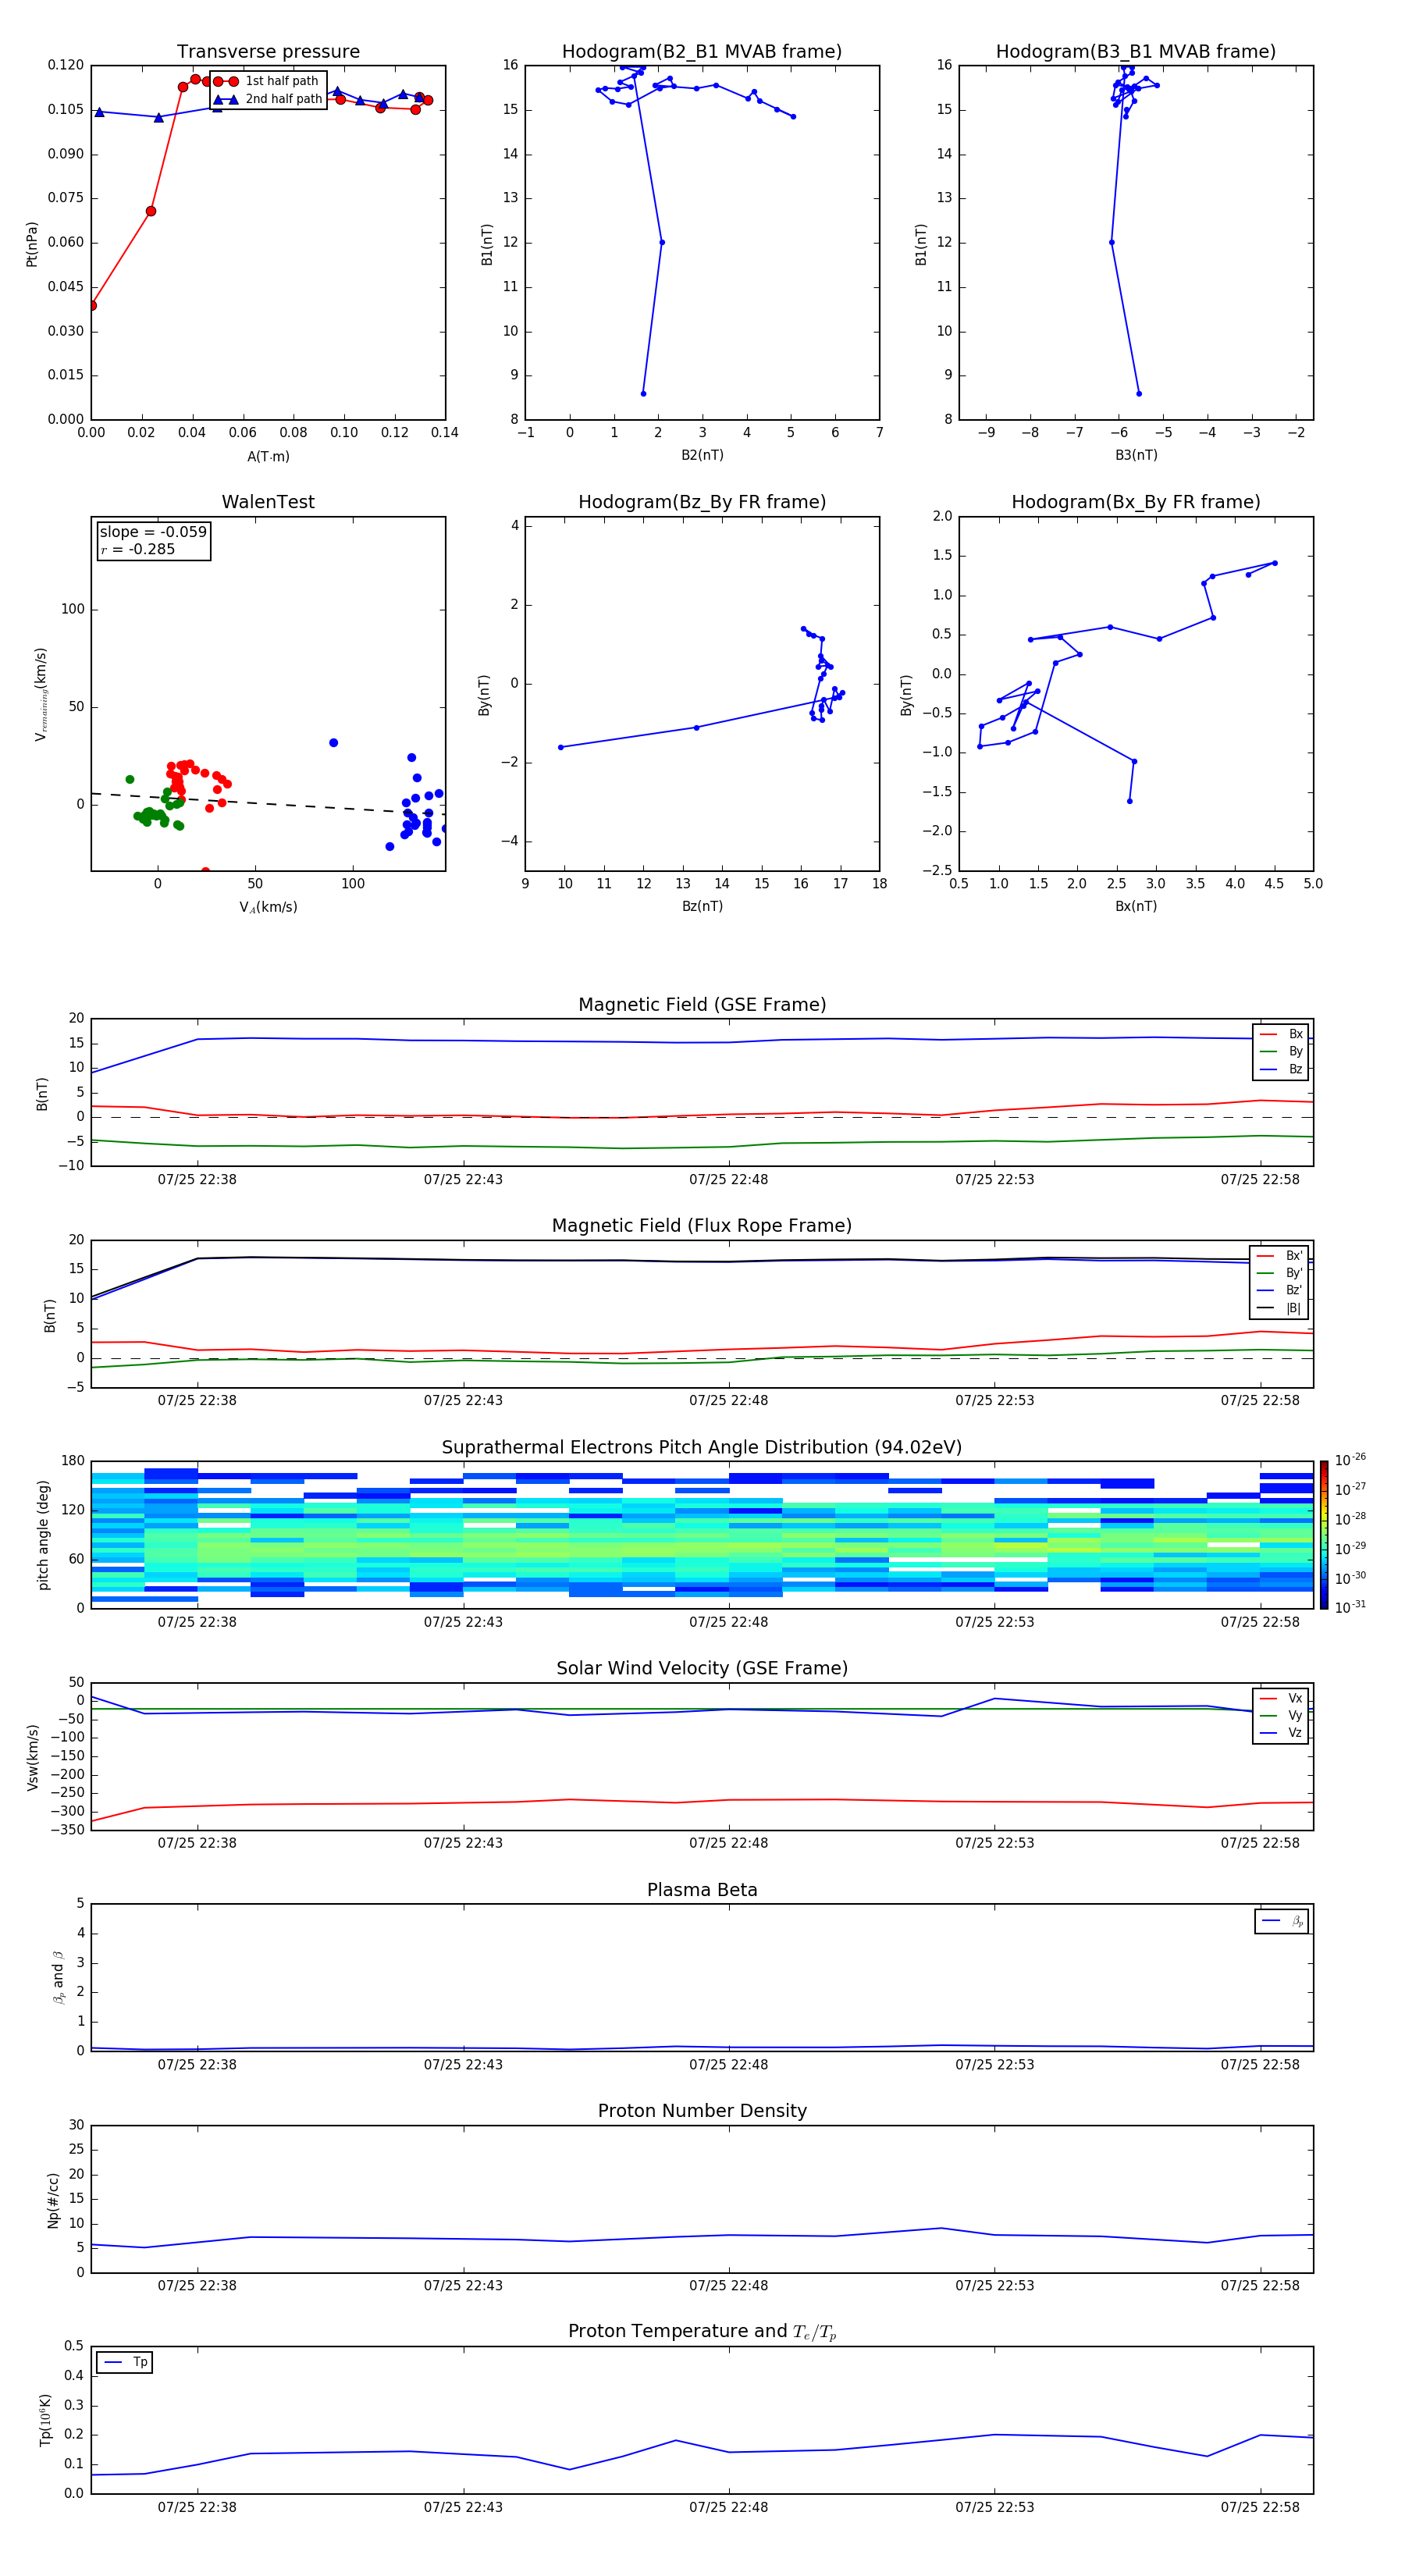Select "Vx" in the solar wind legend
Image resolution: width=1405 pixels, height=2576 pixels.
point(1281,1698)
